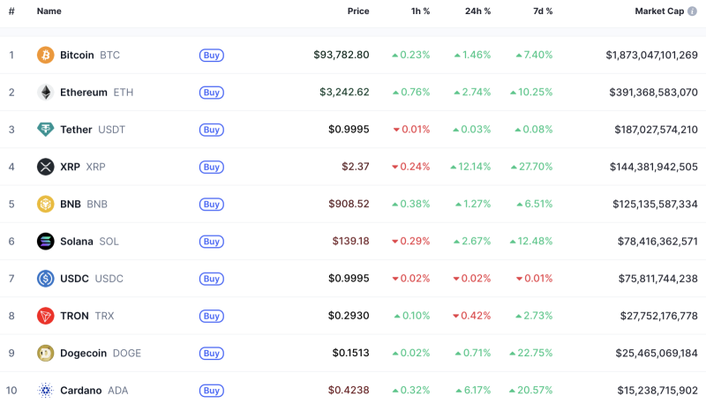Click XRP price $2.37
Screen dimensions: 706x403
[356, 167]
